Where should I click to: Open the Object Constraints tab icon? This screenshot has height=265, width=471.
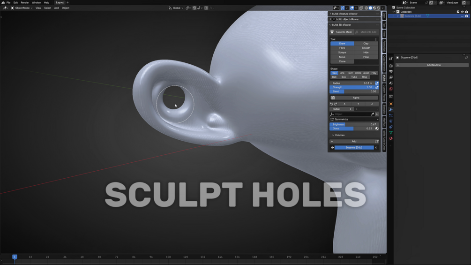(391, 127)
